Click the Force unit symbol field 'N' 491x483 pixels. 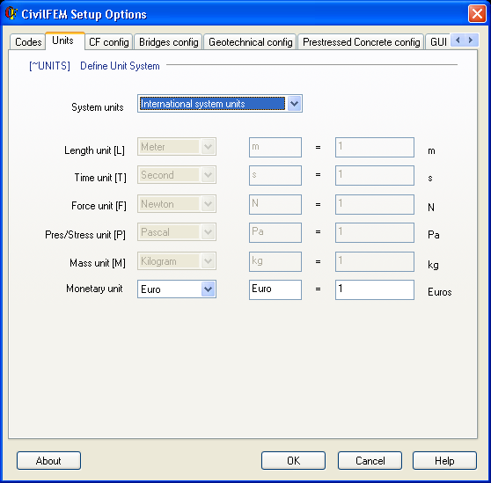coord(275,204)
